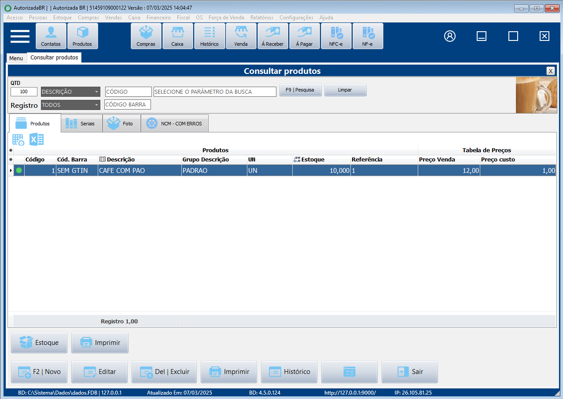563x399 pixels.
Task: Open the Caixa toolbar icon
Action: 177,36
